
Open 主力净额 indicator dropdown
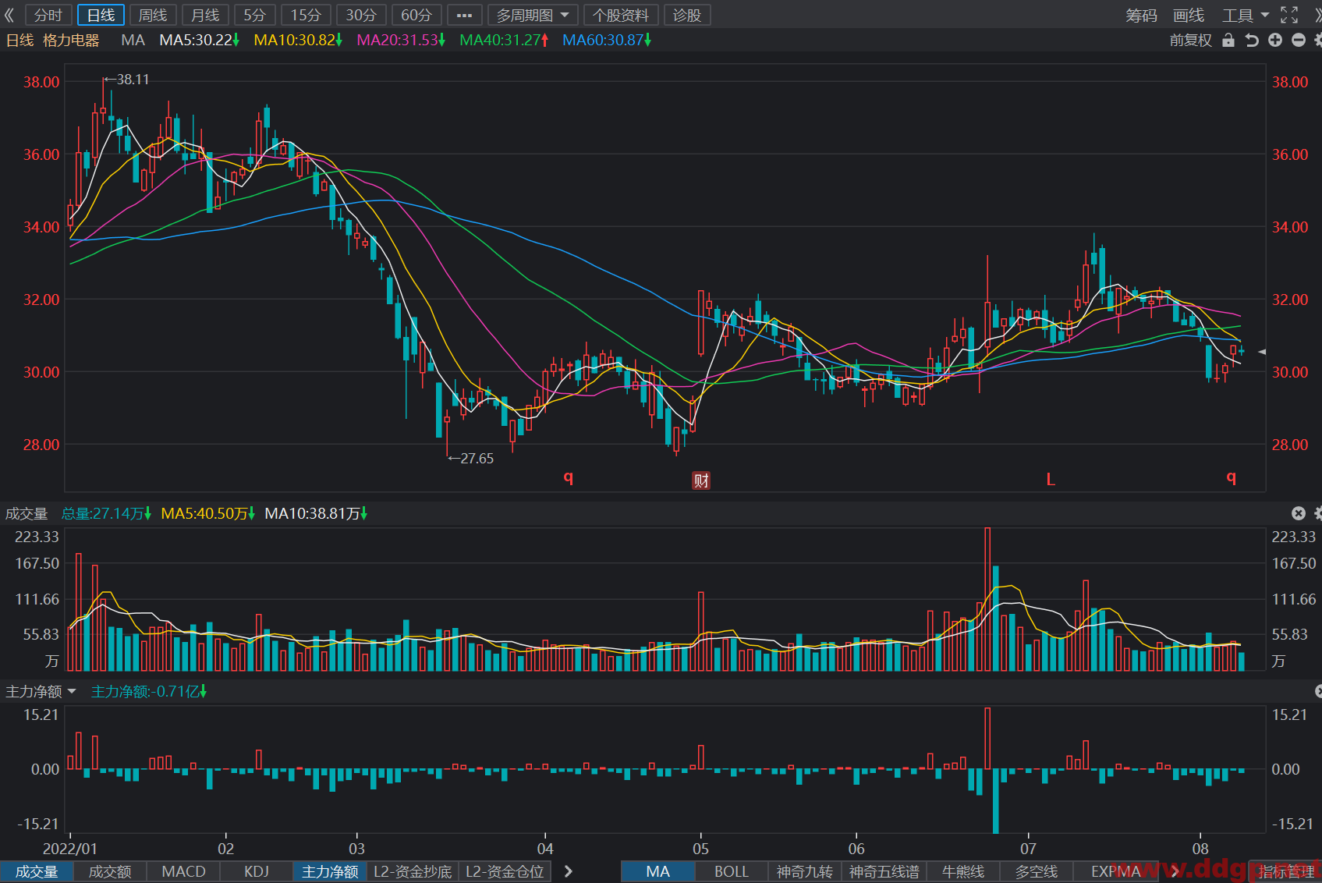pos(41,691)
